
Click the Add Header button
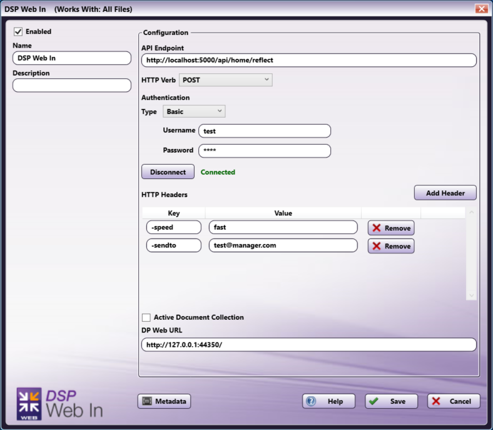[x=445, y=193]
